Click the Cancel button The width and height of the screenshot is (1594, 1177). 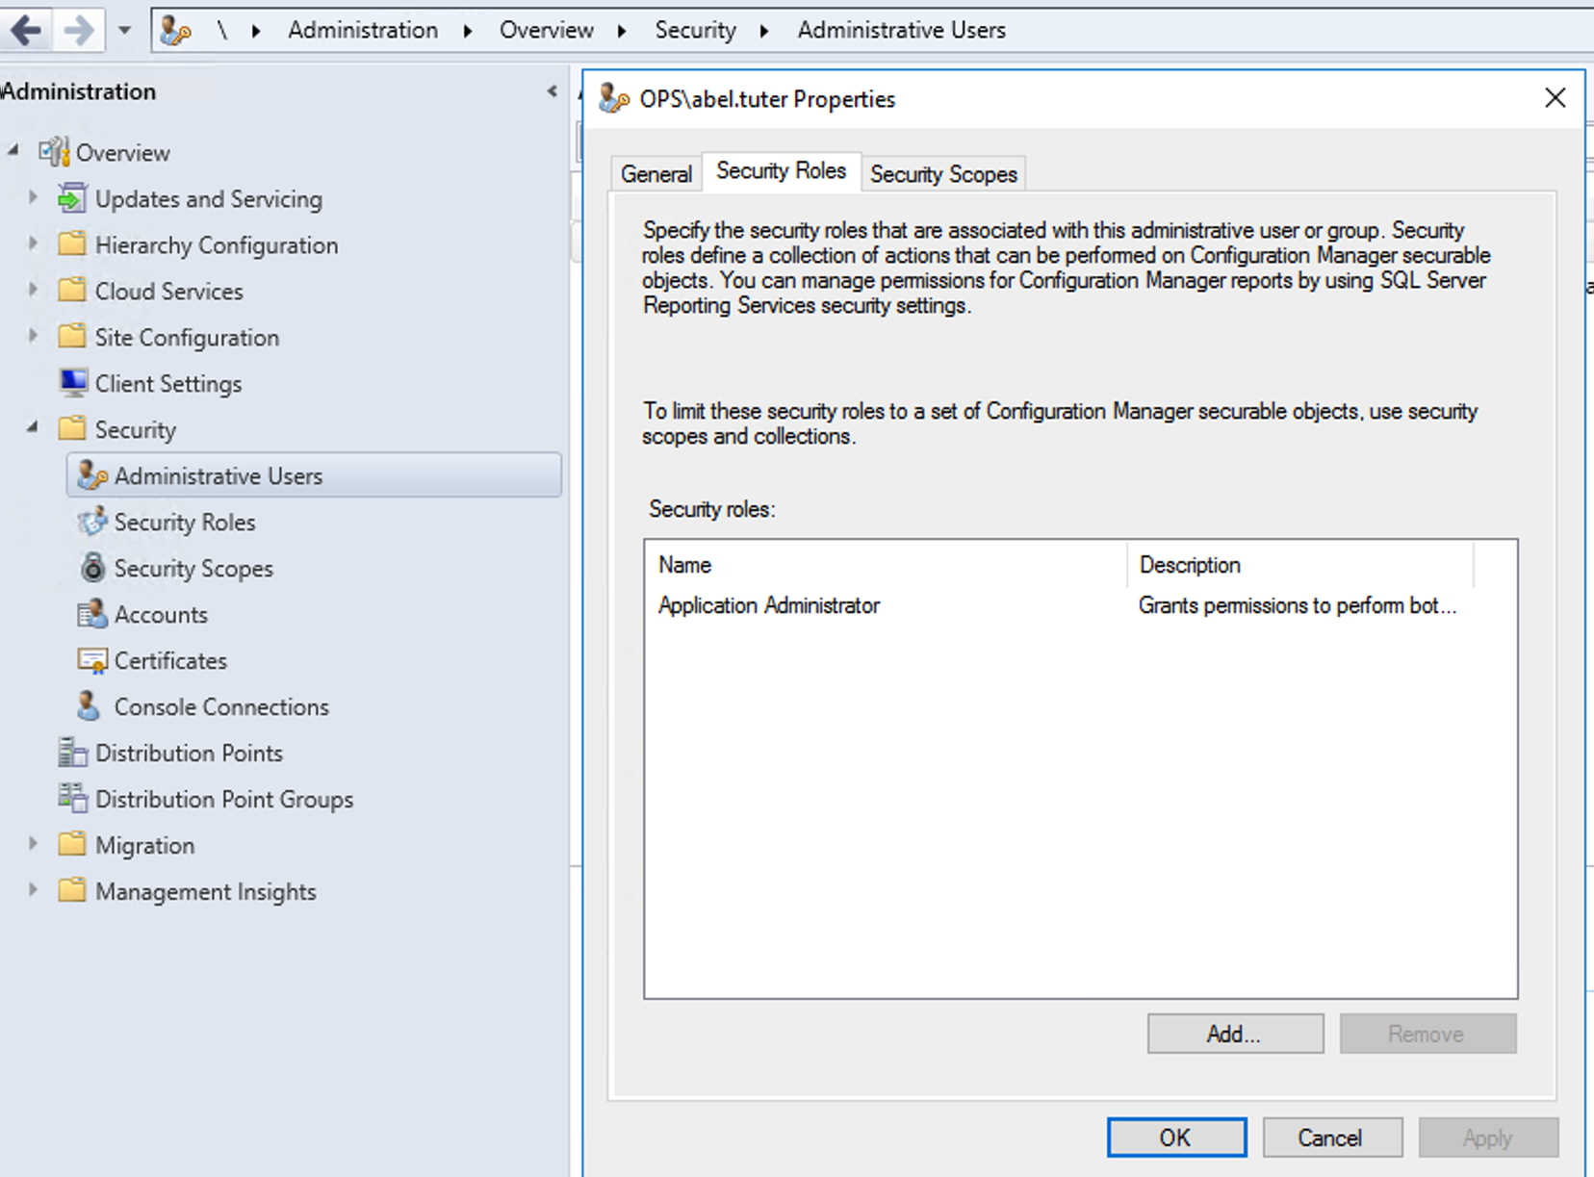[x=1331, y=1138]
